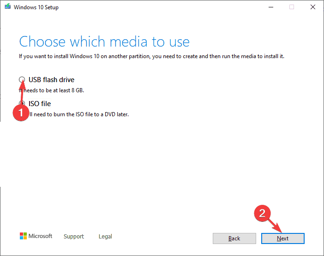Click the 'Choose which media to use' heading
This screenshot has height=256, width=324.
[104, 42]
